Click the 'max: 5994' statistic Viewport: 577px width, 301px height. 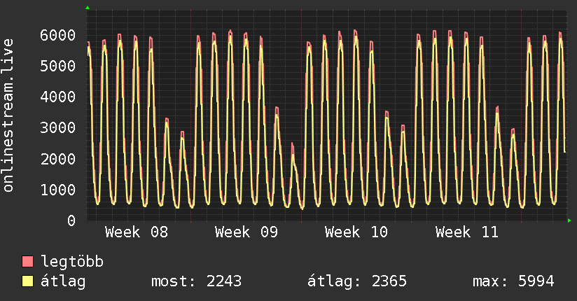513,281
